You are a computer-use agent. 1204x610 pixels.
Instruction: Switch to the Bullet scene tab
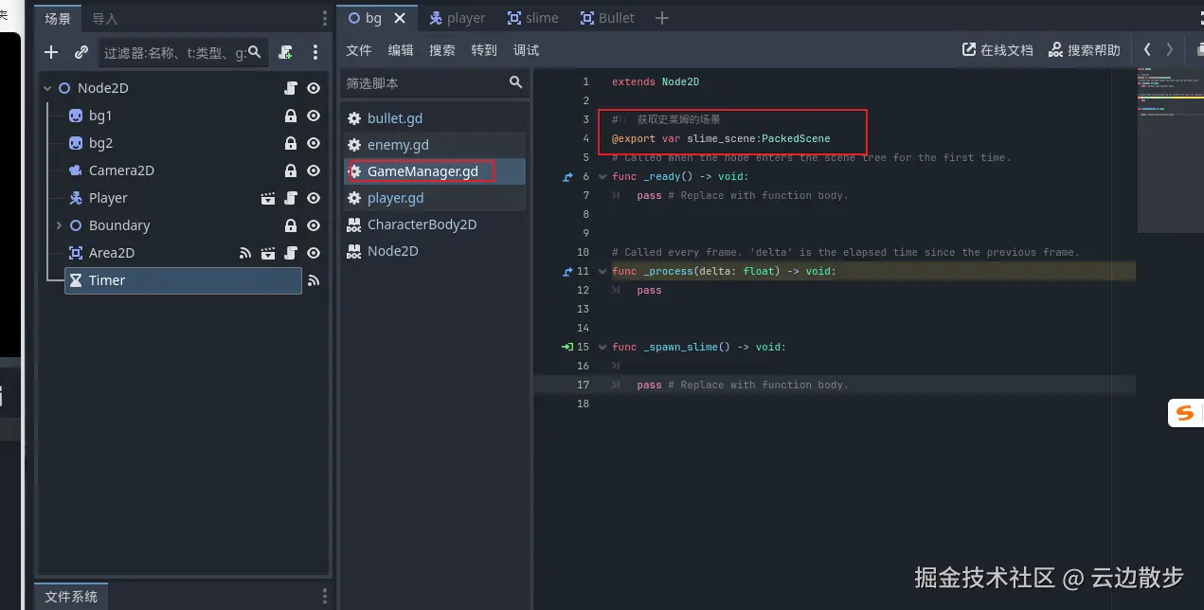click(608, 18)
